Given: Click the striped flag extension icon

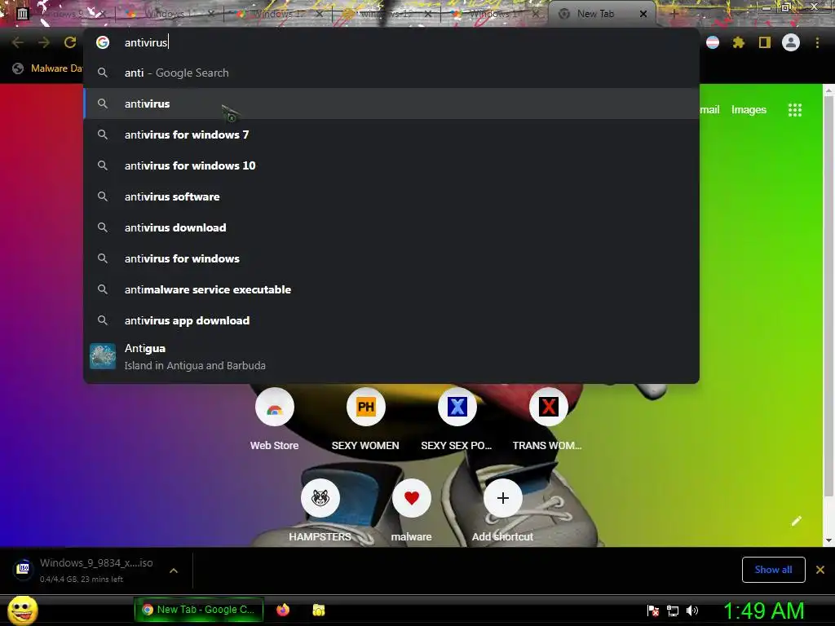Looking at the screenshot, I should [x=713, y=42].
